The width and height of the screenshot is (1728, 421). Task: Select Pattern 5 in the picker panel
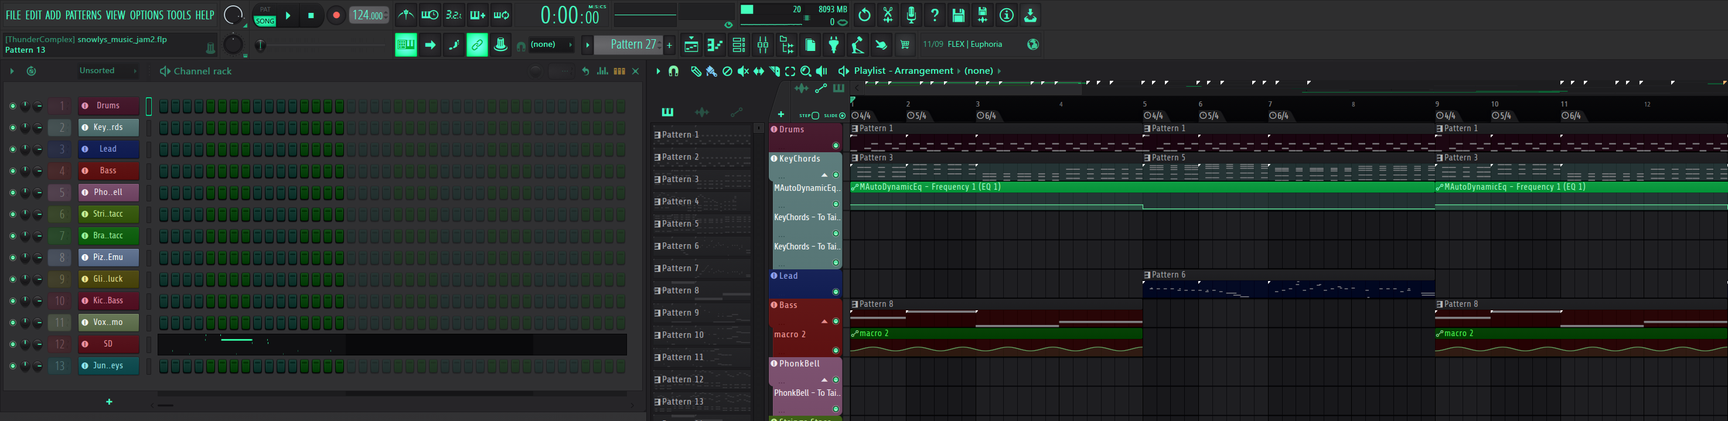point(701,224)
